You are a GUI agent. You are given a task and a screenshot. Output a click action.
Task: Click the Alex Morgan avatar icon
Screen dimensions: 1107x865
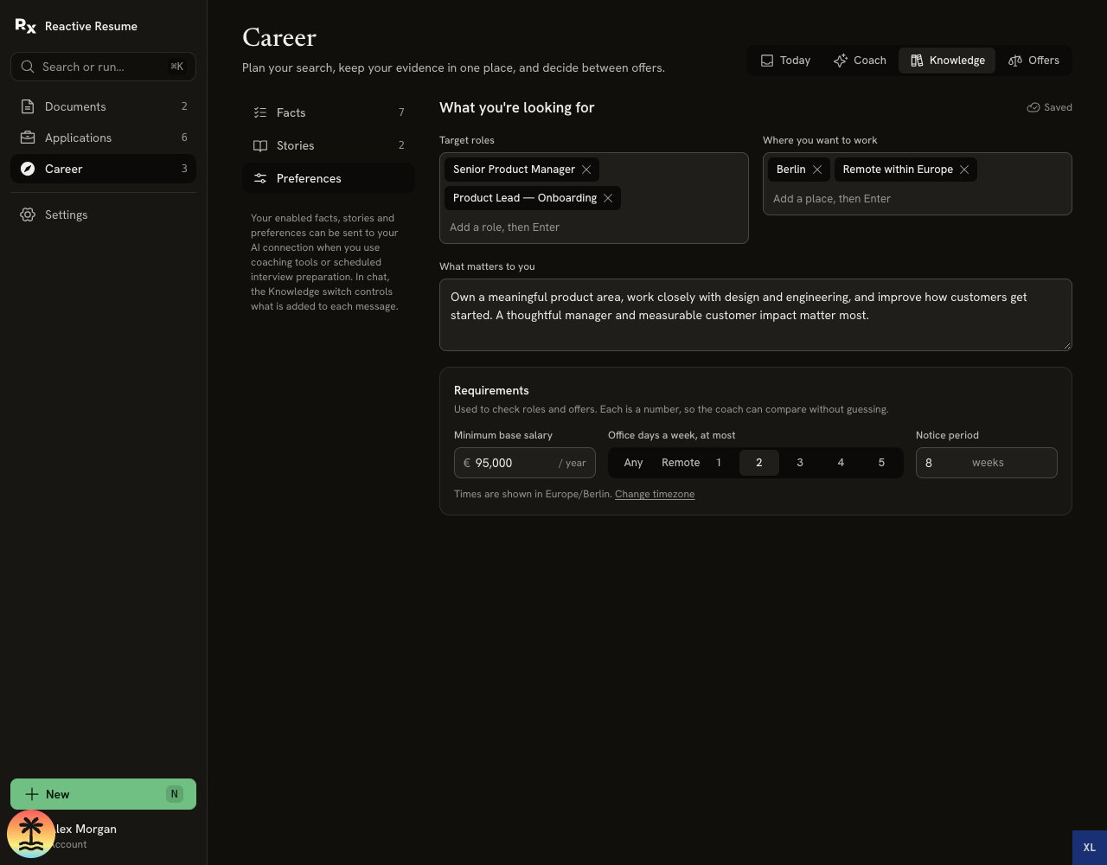pyautogui.click(x=31, y=834)
